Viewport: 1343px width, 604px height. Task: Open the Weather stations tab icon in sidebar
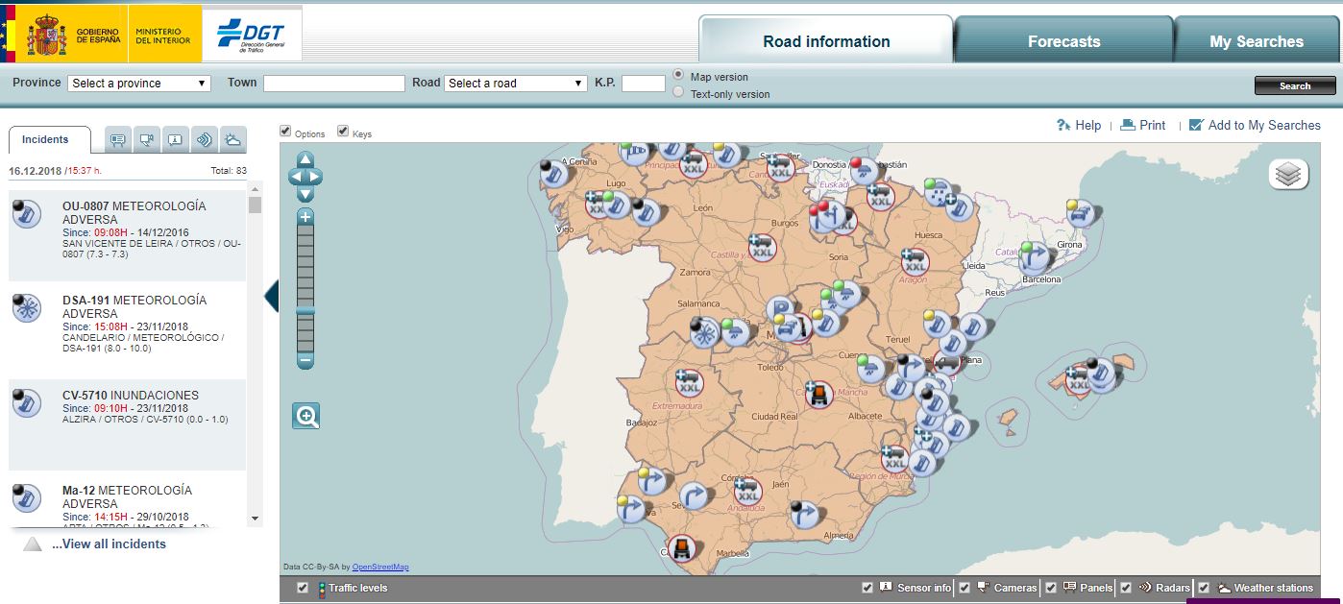pyautogui.click(x=232, y=139)
